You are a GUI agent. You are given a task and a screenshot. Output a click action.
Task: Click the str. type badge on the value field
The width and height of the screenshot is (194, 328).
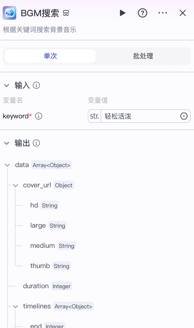coord(94,116)
